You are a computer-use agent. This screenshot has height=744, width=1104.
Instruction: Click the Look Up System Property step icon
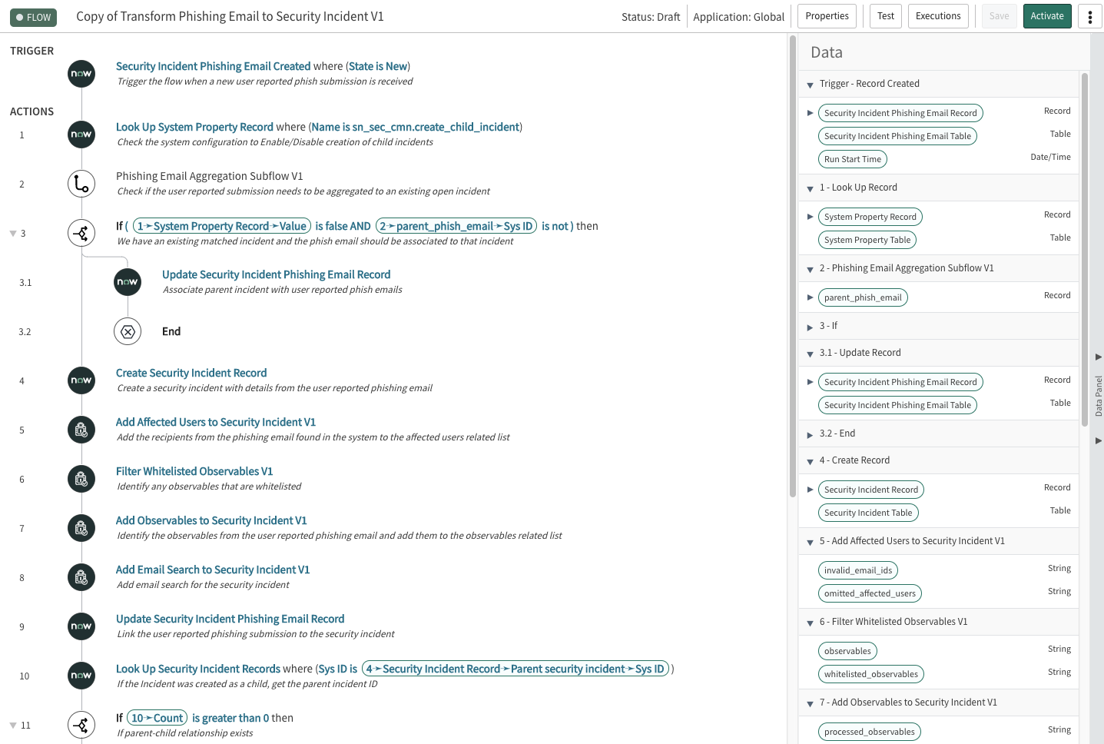[81, 135]
